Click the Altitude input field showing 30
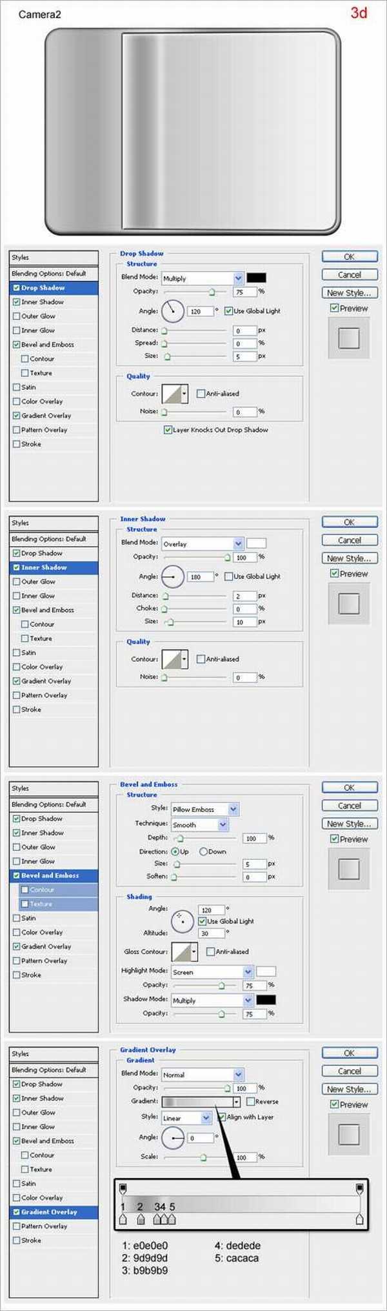Viewport: 387px width, 1311px height. tap(212, 933)
